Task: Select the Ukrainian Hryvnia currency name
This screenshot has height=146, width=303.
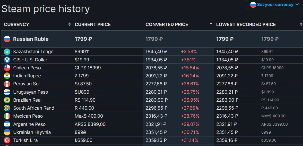Action: (x=32, y=132)
